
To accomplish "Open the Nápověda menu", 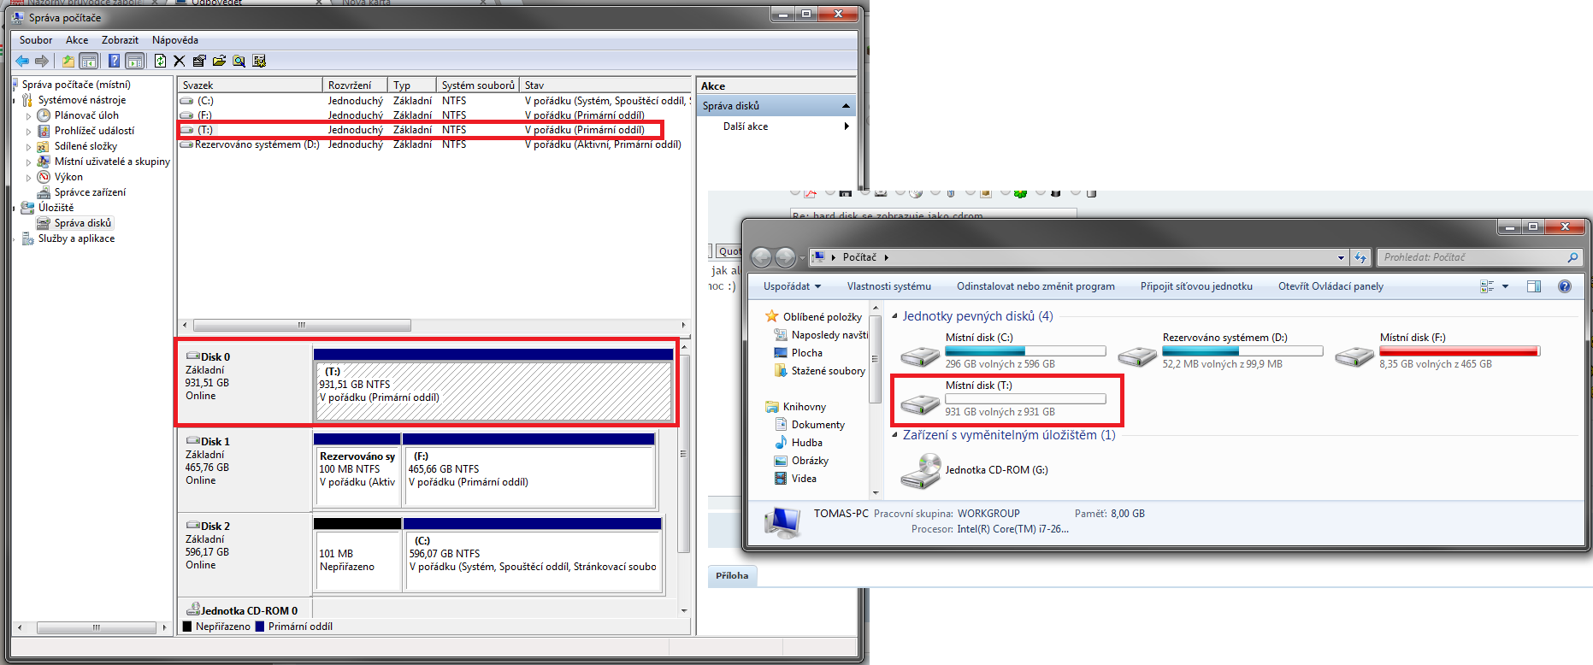I will [x=175, y=40].
